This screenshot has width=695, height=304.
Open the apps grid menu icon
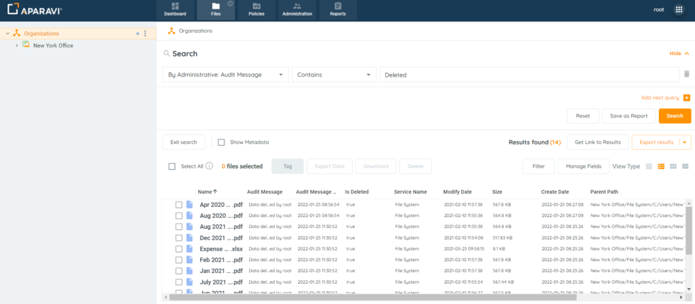(x=679, y=9)
